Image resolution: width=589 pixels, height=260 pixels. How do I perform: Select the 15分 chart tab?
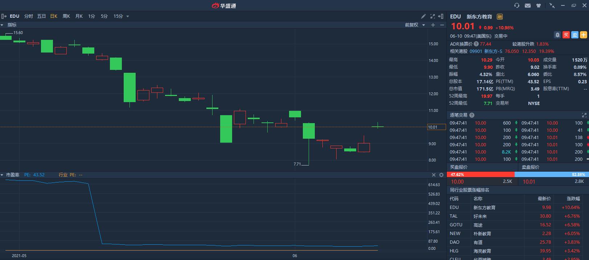point(118,16)
